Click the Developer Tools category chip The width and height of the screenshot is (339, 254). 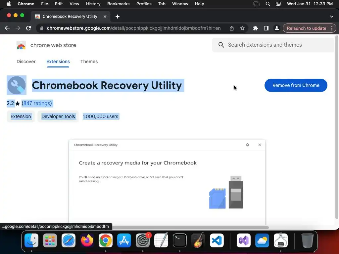pos(58,116)
